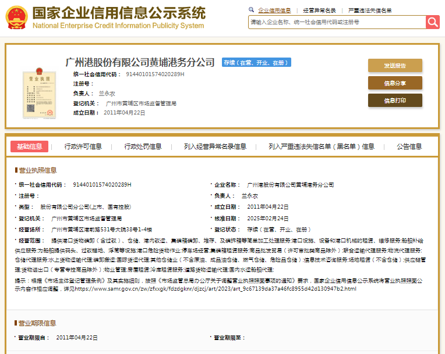Viewport: 445px width, 354px height.
Task: Click the header 登记机关 value 广州市黄埔区市场监督管理局
Action: pos(141,103)
